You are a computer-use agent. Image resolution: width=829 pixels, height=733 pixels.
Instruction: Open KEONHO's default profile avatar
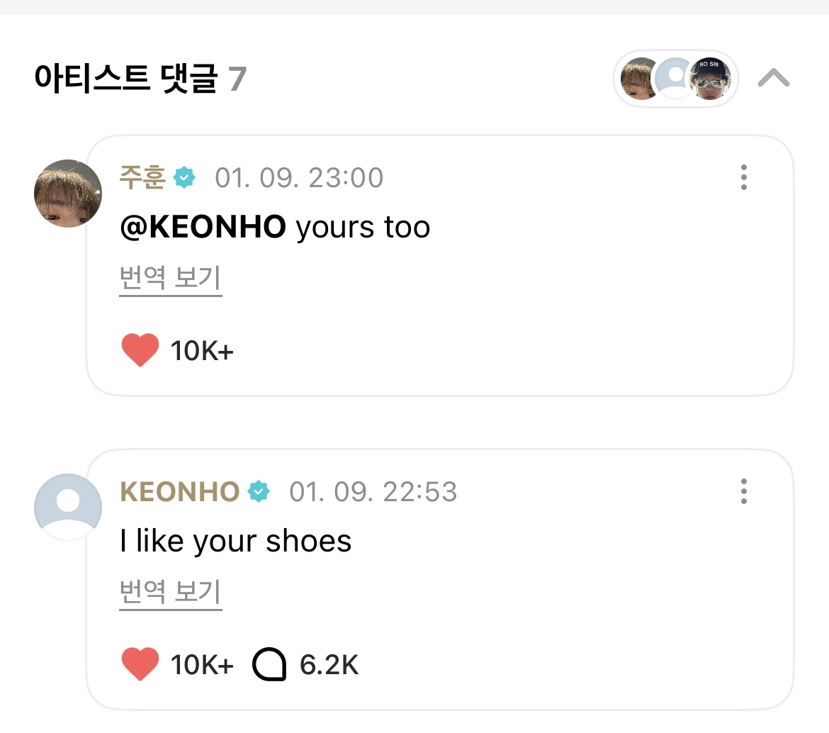68,507
